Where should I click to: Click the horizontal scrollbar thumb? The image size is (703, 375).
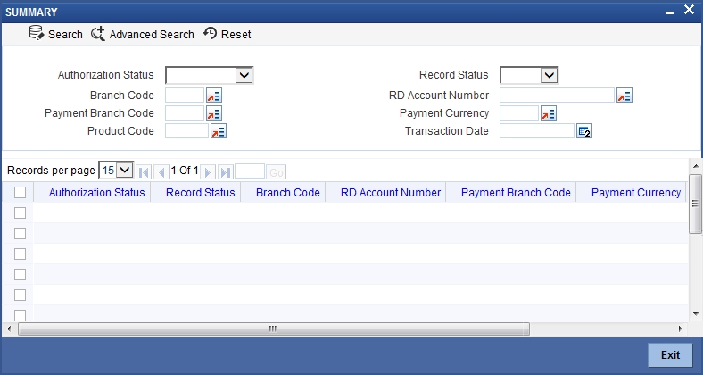click(274, 329)
